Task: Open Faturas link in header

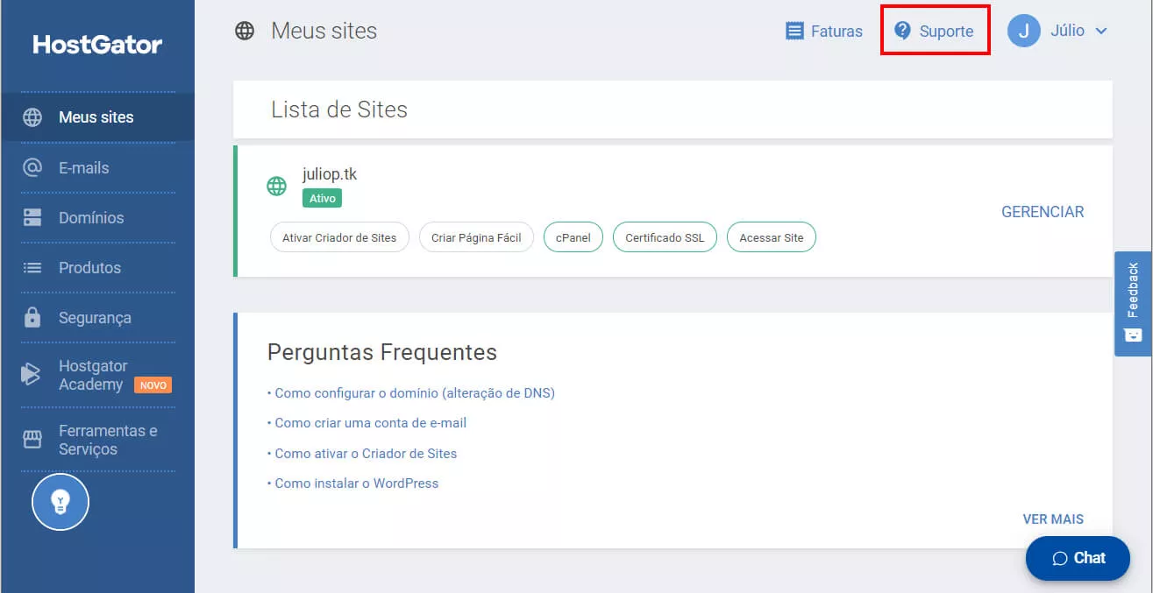Action: 824,31
